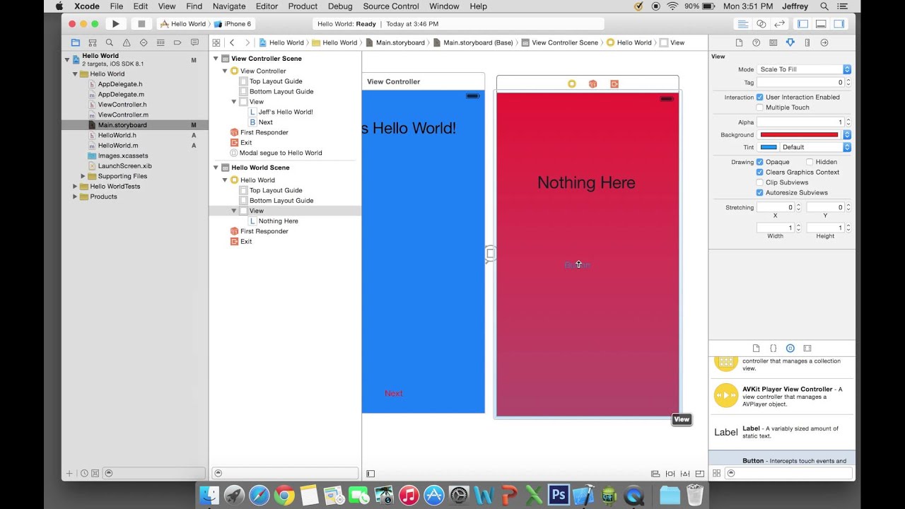Open the Symbol navigator
The height and width of the screenshot is (509, 905).
tap(92, 42)
